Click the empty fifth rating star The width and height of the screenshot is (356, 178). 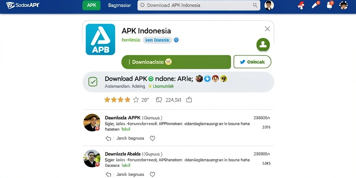136,100
